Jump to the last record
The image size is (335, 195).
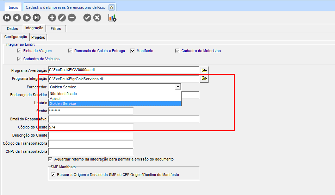click(37, 18)
